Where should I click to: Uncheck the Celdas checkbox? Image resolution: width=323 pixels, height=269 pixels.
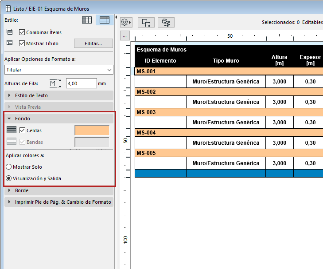pos(22,130)
